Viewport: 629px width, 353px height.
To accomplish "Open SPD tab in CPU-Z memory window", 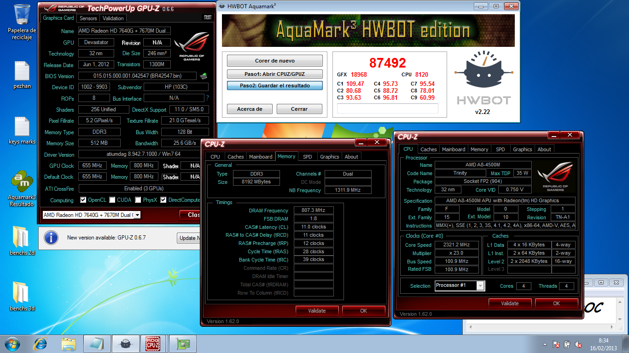I will 307,157.
